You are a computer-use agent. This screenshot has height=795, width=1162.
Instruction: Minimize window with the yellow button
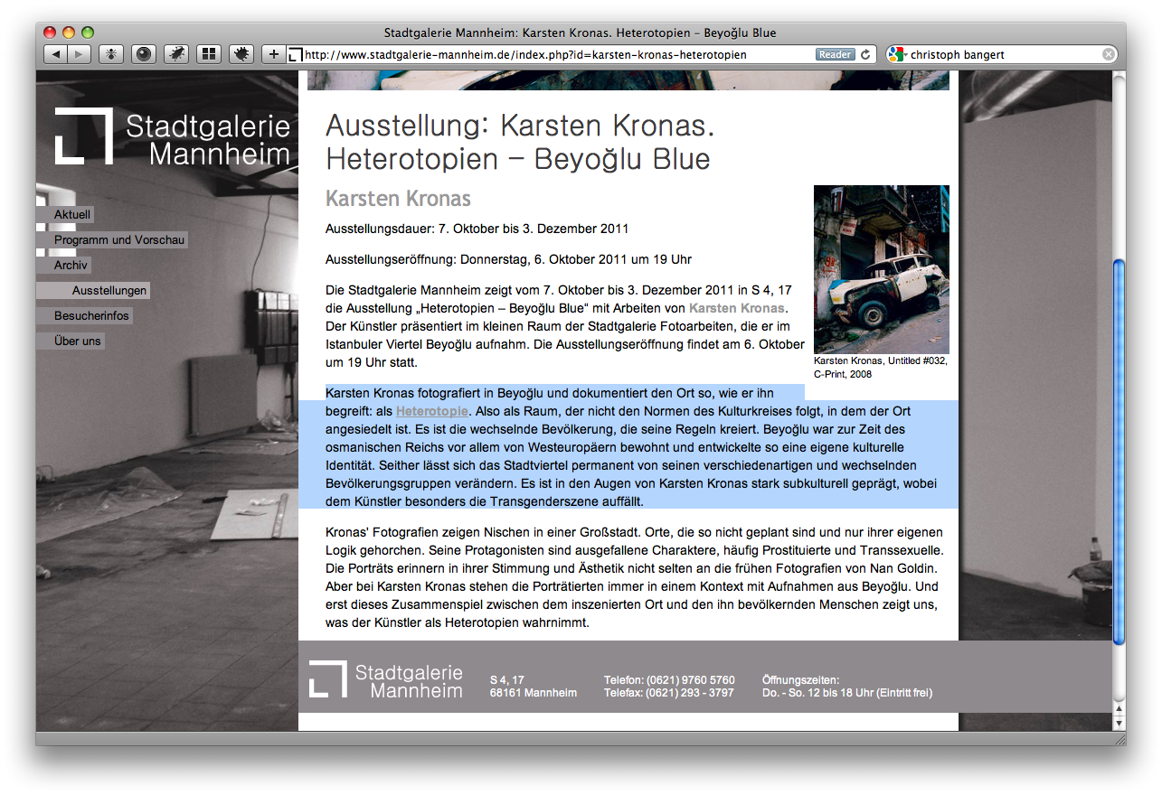pos(69,33)
